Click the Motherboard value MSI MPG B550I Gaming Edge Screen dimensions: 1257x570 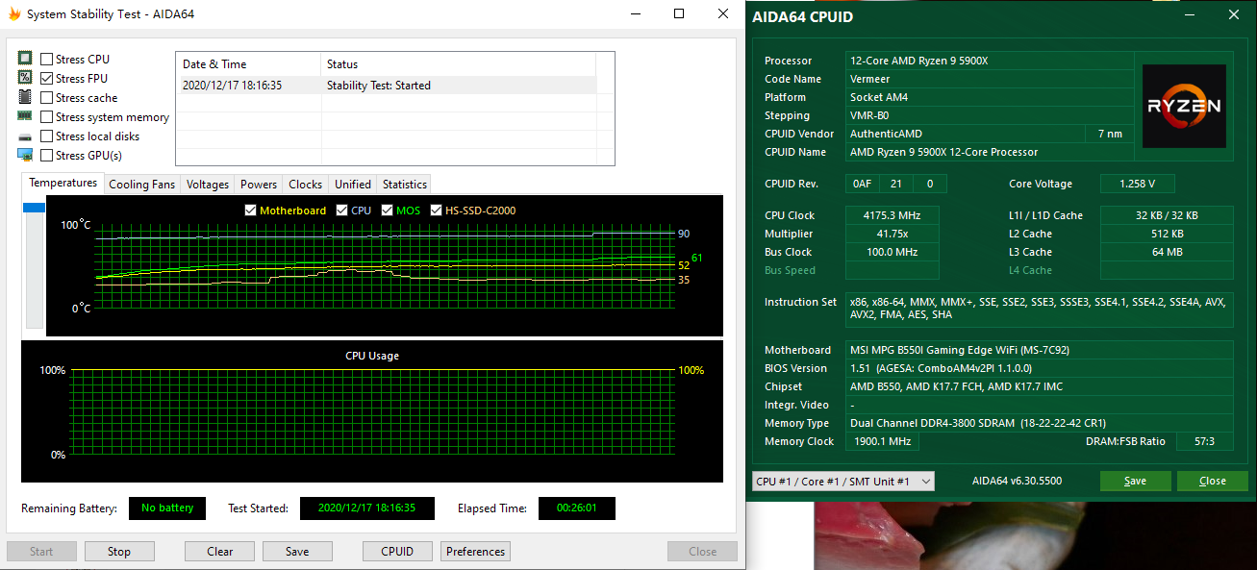tap(1039, 350)
